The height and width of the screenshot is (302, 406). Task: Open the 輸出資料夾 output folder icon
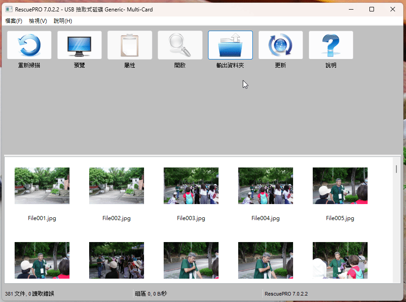pyautogui.click(x=230, y=45)
